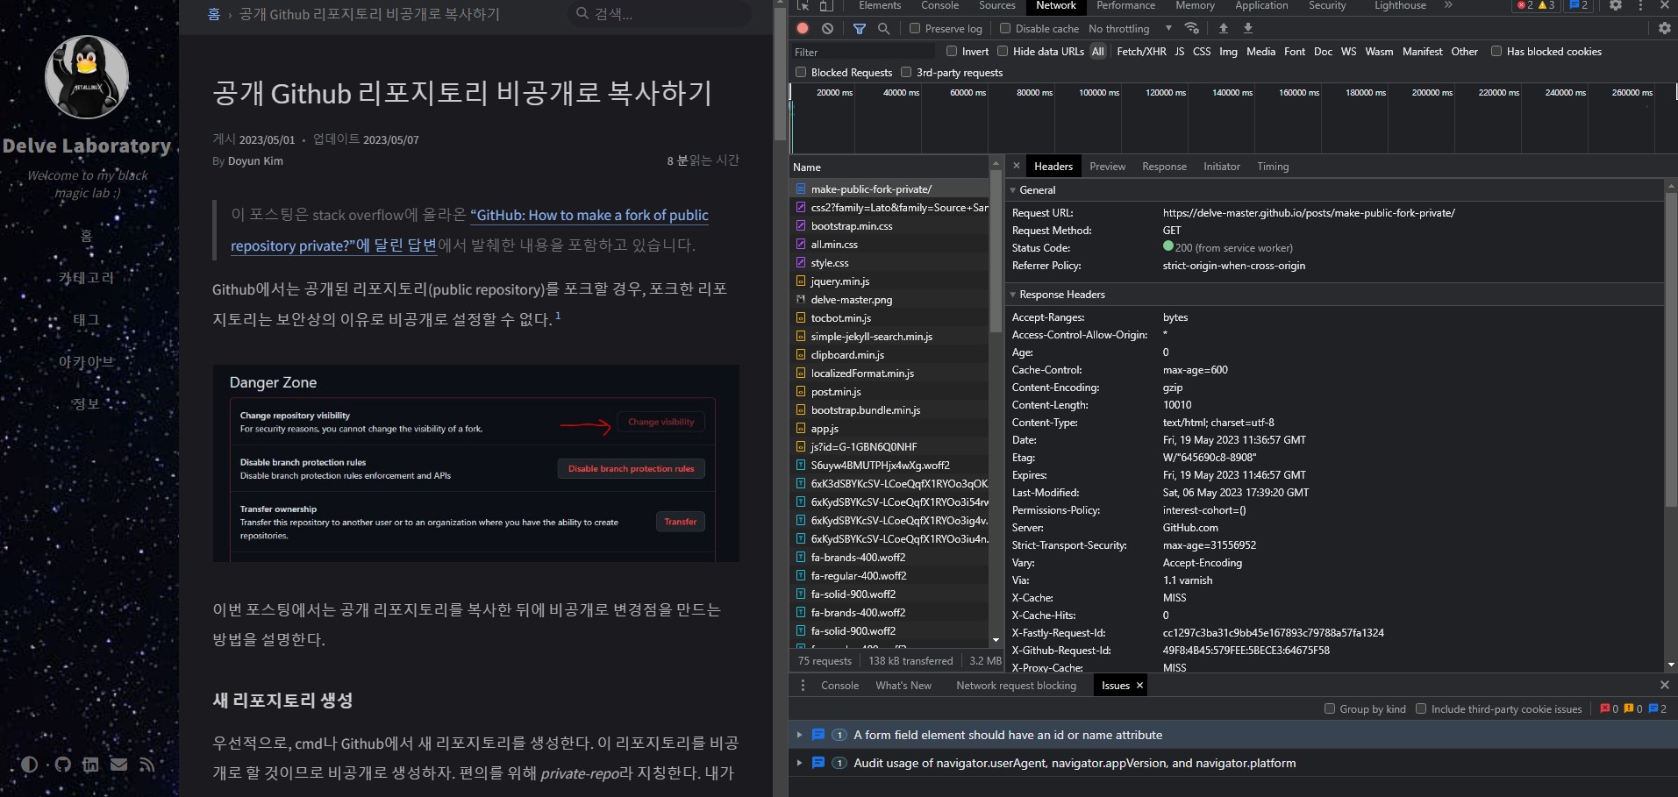Viewport: 1678px width, 797px height.
Task: Open the drawer kebab menu beside Console
Action: click(x=803, y=686)
